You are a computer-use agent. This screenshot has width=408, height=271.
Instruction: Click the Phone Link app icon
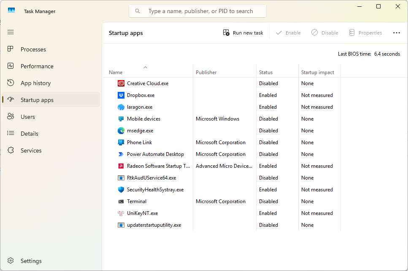point(121,142)
